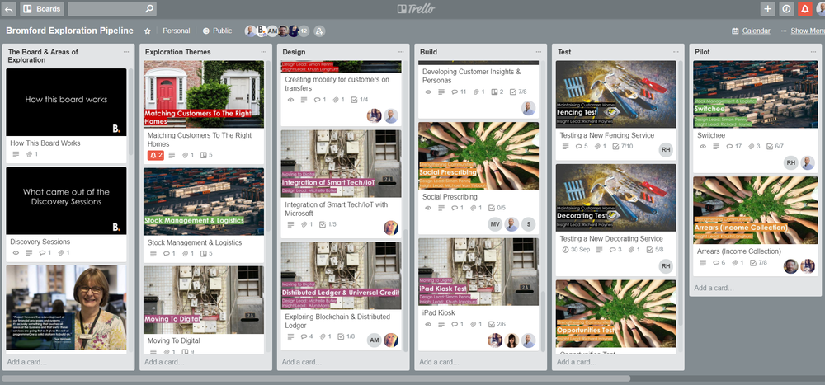Open the Arrears (Income Collection) card title
This screenshot has width=825, height=385.
[738, 251]
